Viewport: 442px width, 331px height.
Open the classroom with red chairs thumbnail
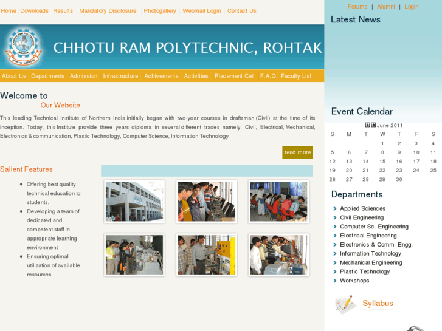point(278,202)
